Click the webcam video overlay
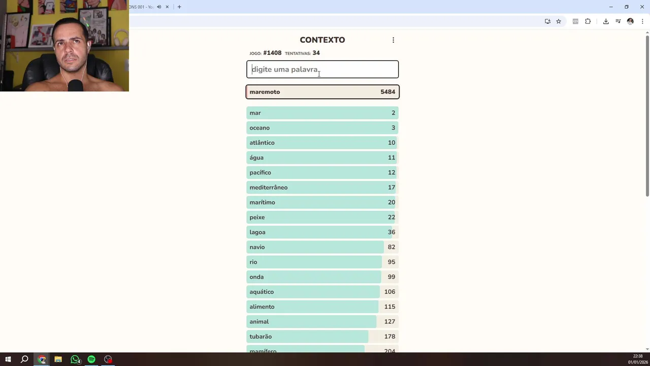 coord(64,46)
